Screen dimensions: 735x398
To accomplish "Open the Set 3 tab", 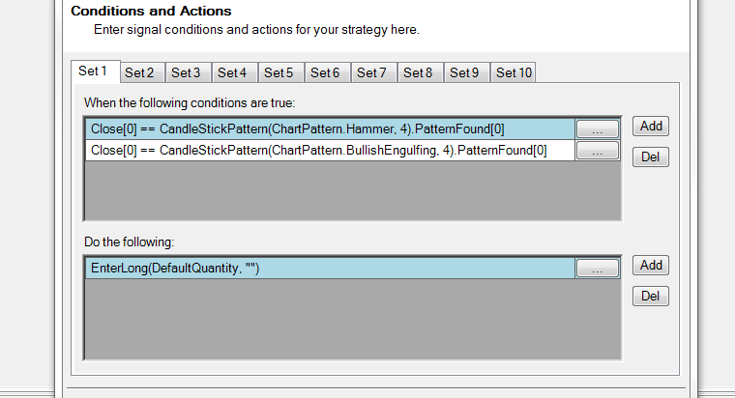I will (x=186, y=72).
